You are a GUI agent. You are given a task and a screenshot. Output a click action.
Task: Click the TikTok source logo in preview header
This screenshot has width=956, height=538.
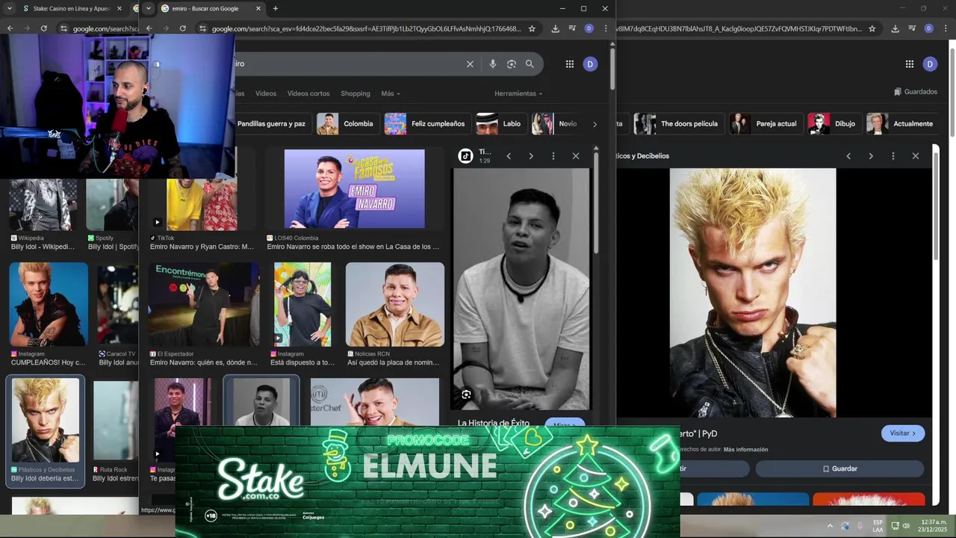(x=465, y=156)
